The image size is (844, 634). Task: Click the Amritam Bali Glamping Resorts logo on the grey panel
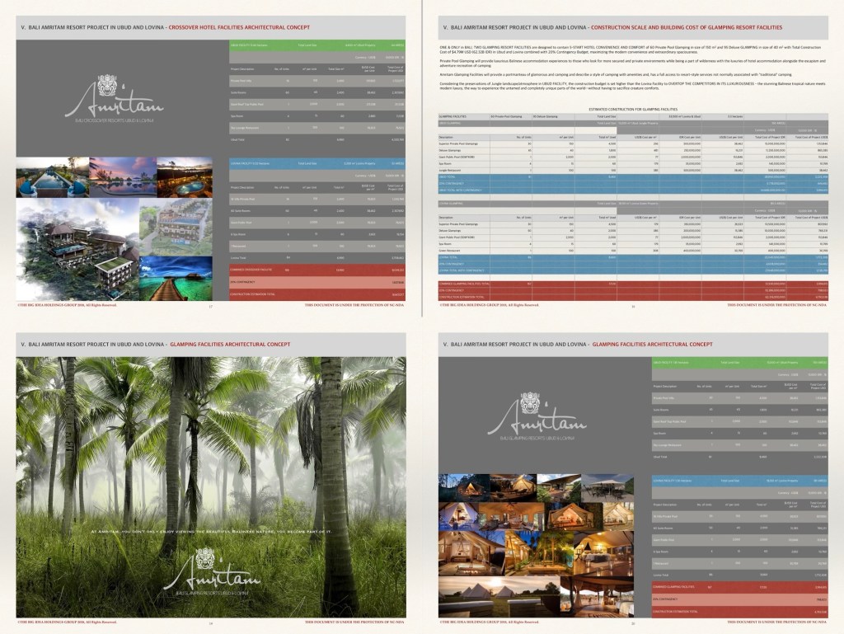[537, 416]
